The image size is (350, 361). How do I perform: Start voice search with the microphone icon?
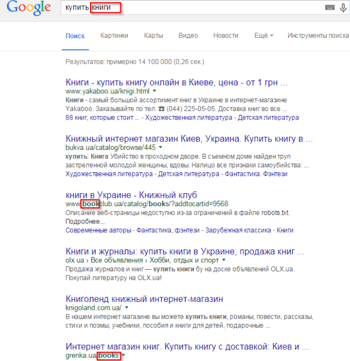coord(343,8)
